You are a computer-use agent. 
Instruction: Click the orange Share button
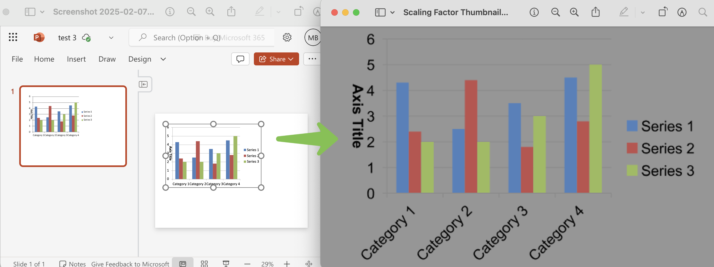(x=276, y=59)
